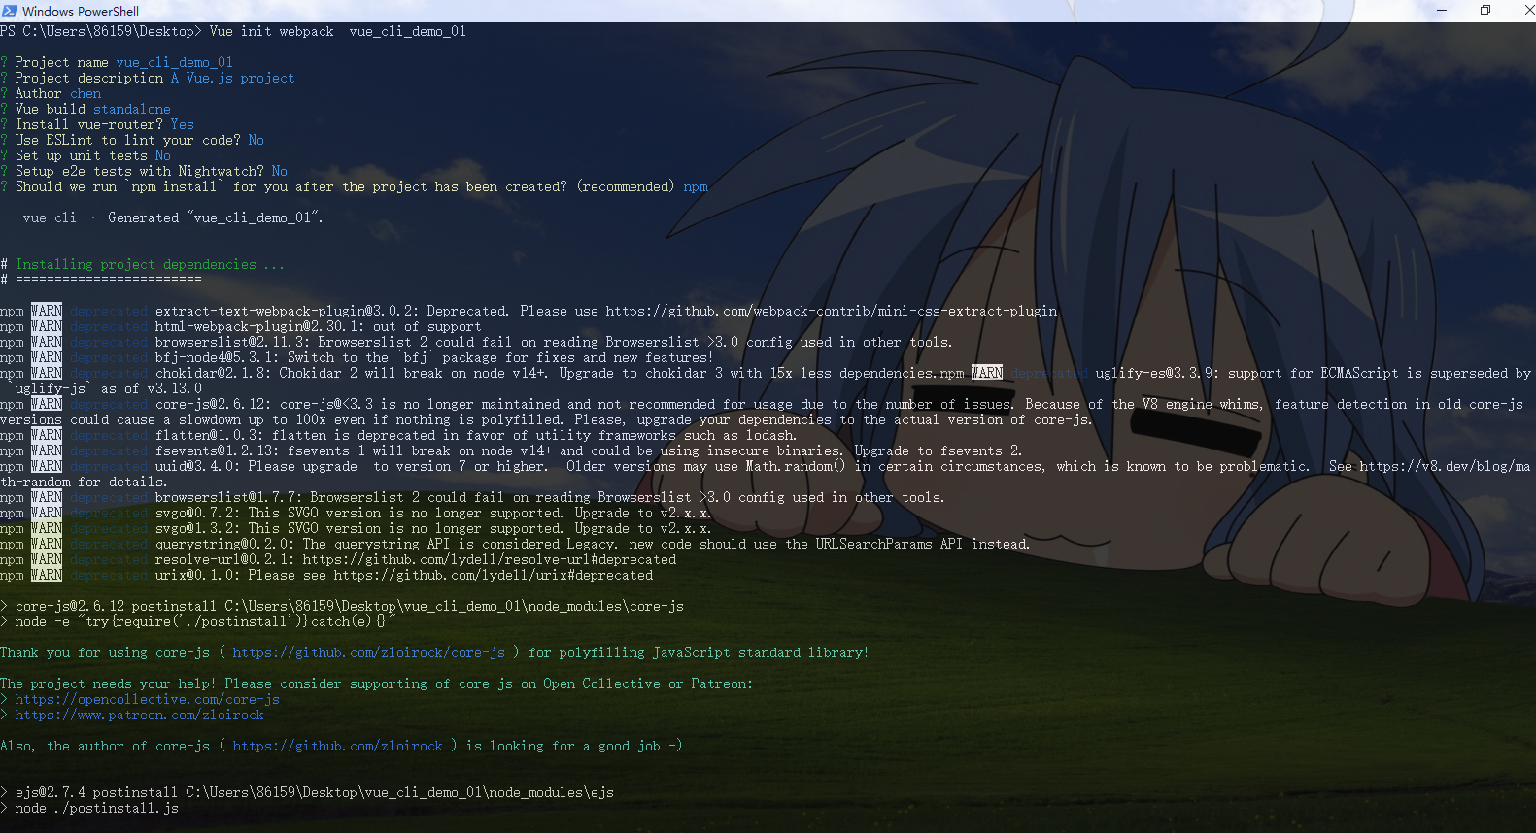The height and width of the screenshot is (833, 1536).
Task: Click the core-js@2.6.12 deprecation warning
Action: tap(762, 412)
